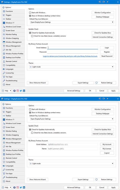Viewport: 120px width, 190px height.
Task: Enable Beta versions check in bottom window
Action: coord(32,133)
